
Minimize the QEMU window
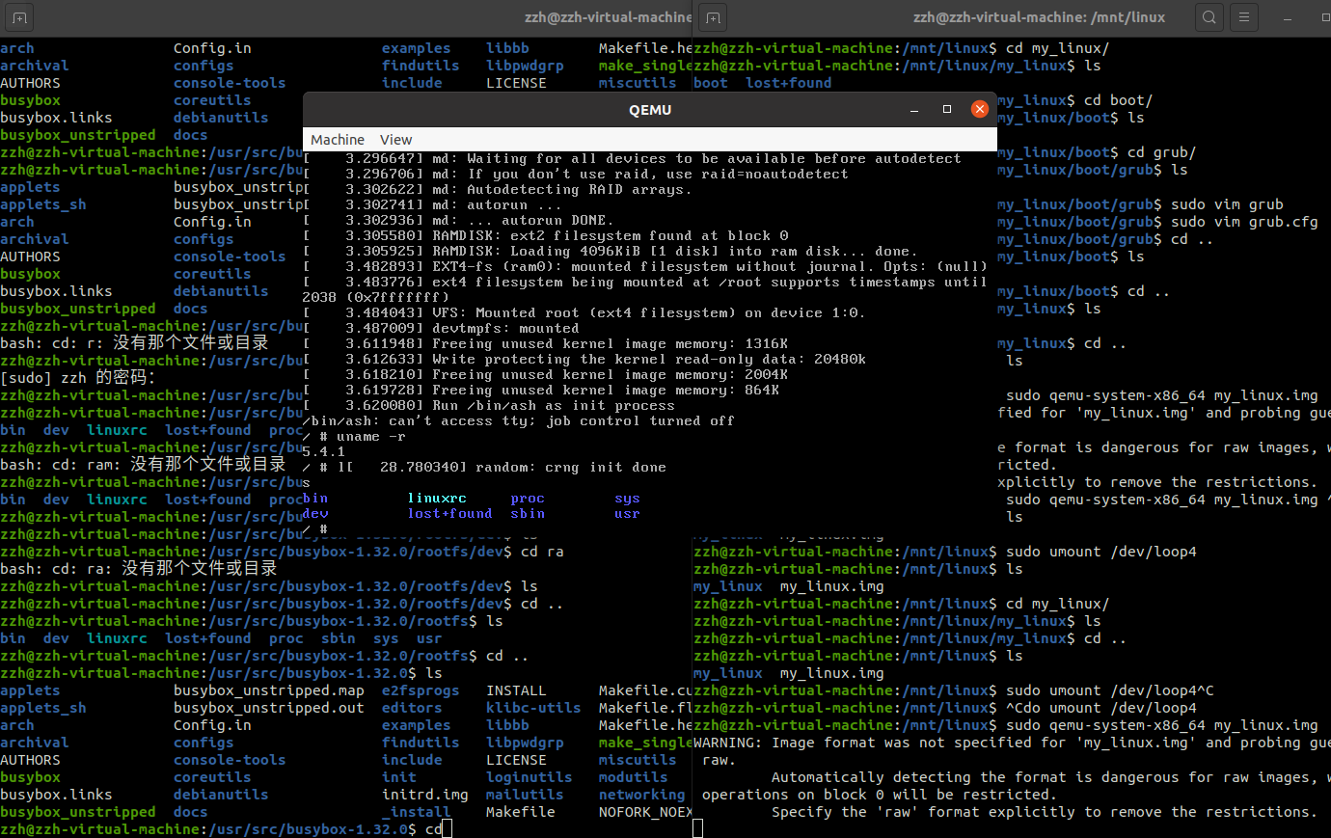(x=913, y=109)
